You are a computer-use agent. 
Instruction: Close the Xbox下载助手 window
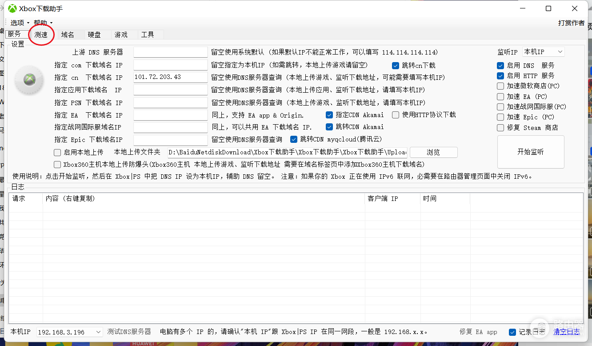575,8
